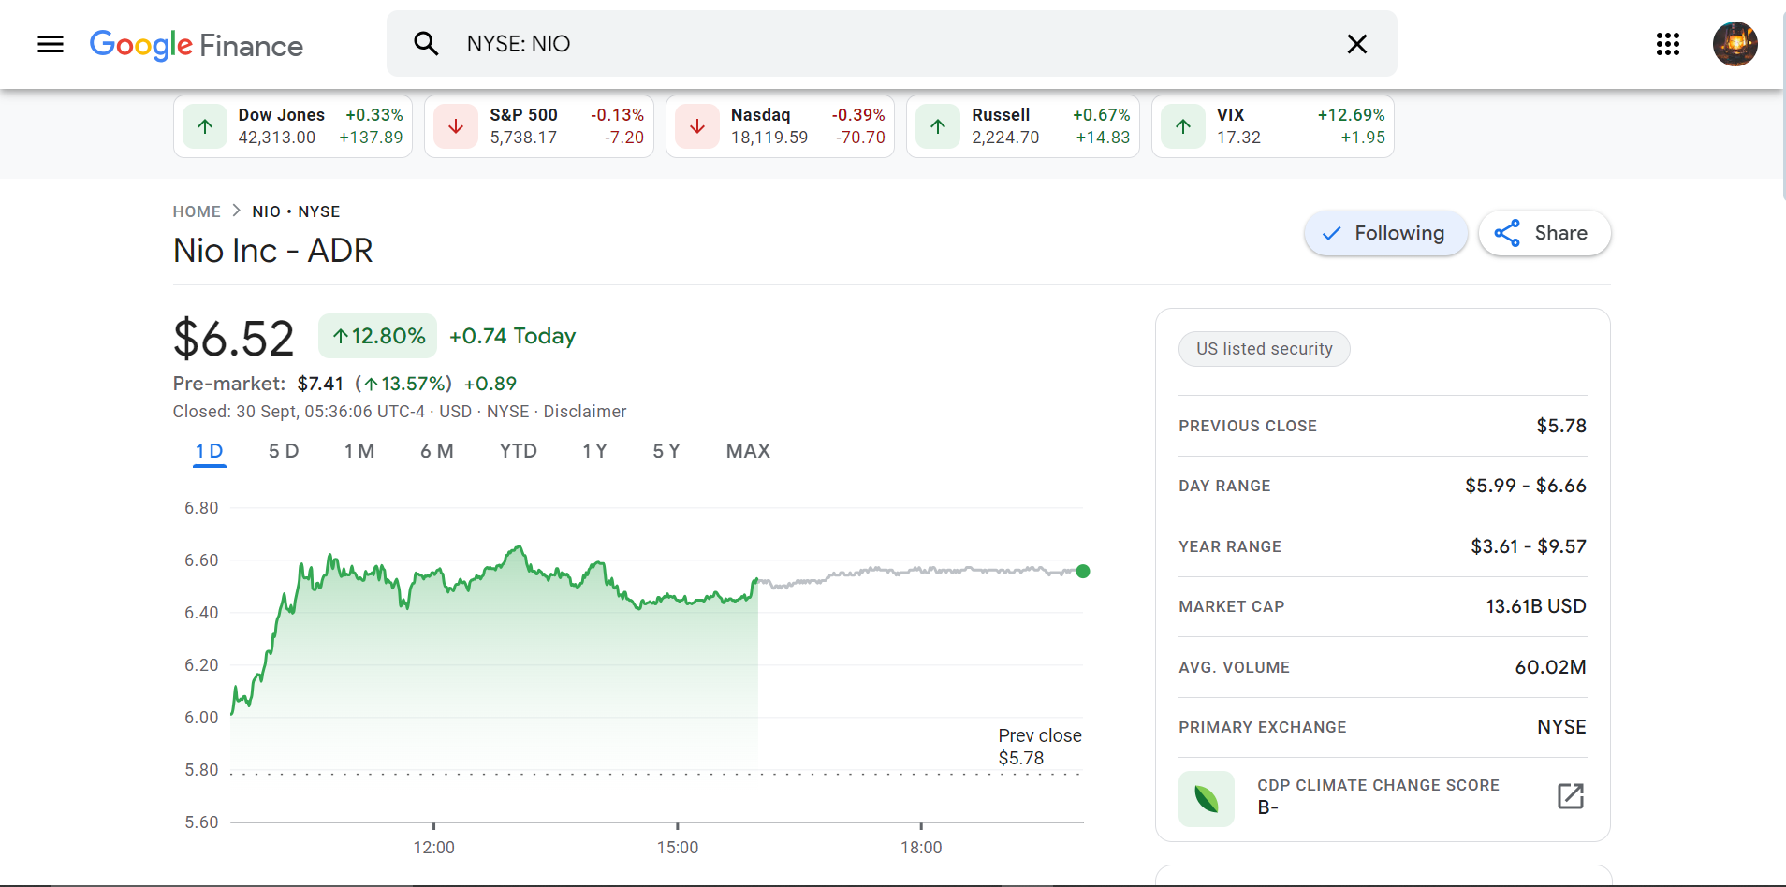Switch chart to 1M range
The image size is (1786, 887).
pyautogui.click(x=359, y=451)
